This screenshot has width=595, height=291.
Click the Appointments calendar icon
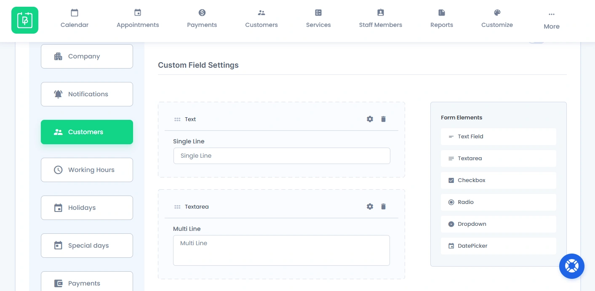138,13
